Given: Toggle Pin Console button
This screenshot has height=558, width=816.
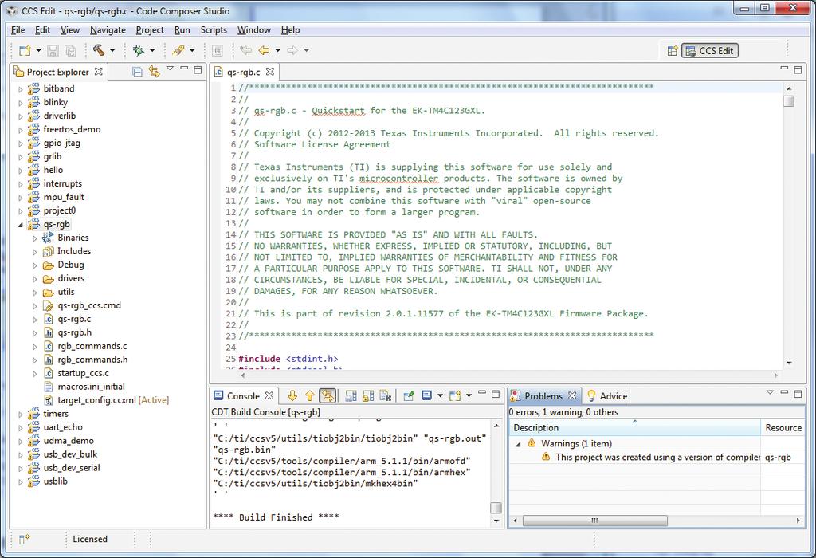Looking at the screenshot, I should tap(409, 396).
